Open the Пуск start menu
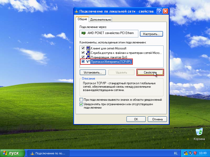The image size is (210, 157). [12, 153]
